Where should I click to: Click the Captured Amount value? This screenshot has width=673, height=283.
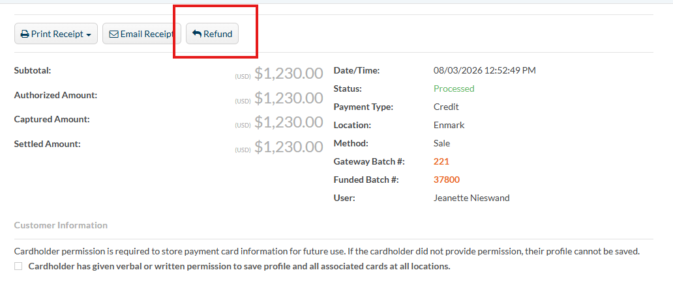coord(288,122)
